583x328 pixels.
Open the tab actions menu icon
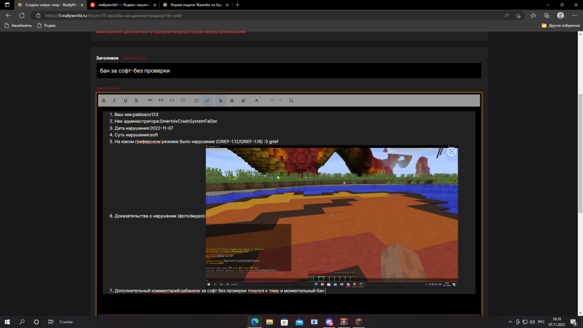click(7, 5)
